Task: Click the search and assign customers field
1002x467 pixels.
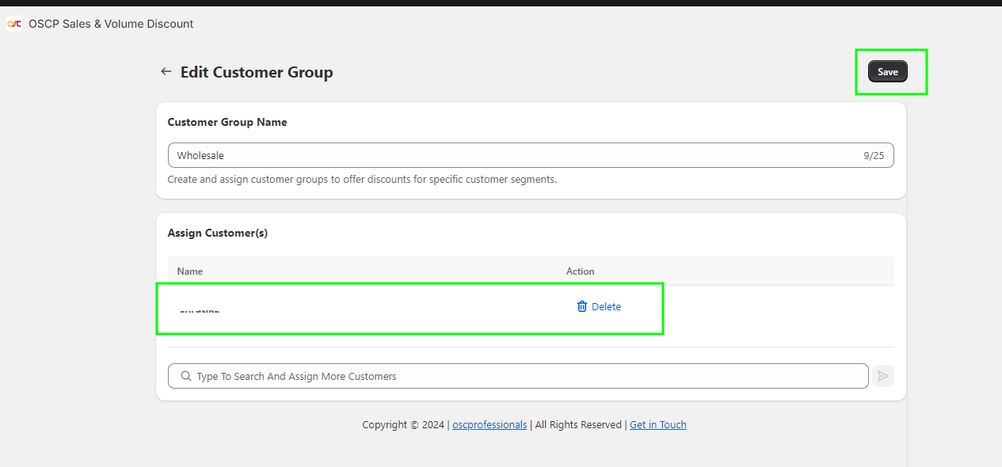Action: click(x=523, y=376)
